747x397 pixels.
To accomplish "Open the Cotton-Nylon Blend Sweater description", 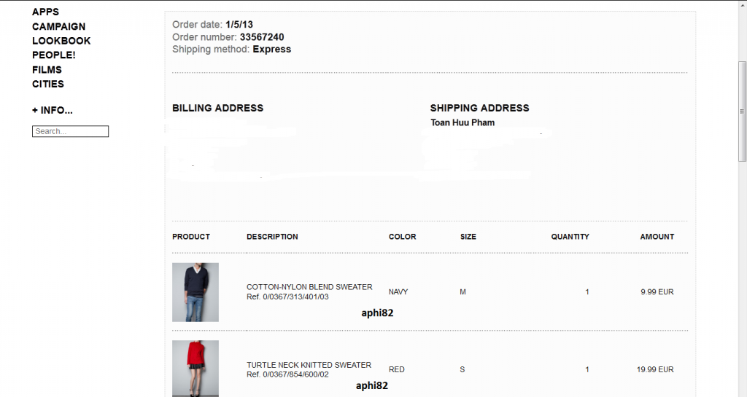I will [x=309, y=287].
